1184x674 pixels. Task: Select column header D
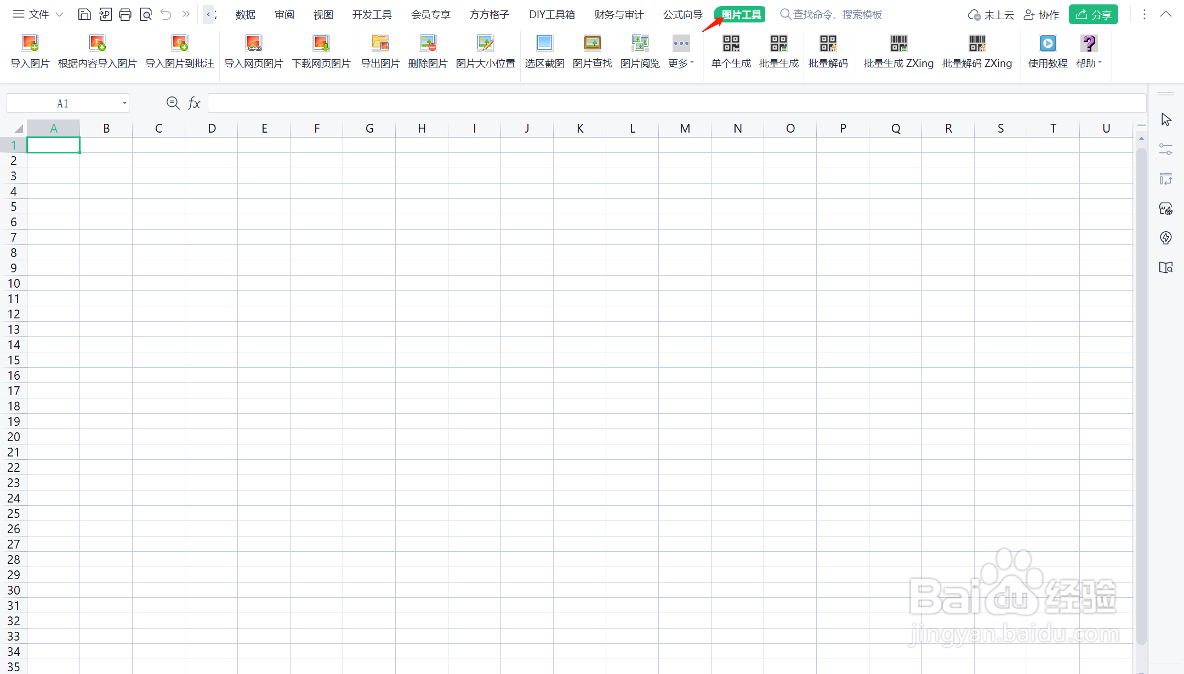coord(212,128)
